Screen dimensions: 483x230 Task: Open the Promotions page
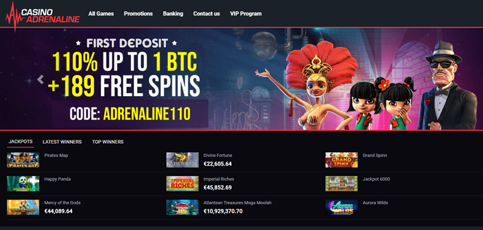139,14
